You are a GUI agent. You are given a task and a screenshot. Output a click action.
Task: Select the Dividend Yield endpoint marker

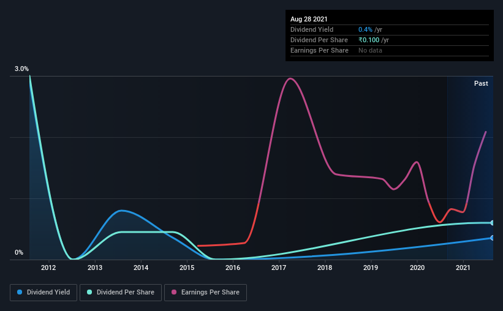(x=492, y=238)
